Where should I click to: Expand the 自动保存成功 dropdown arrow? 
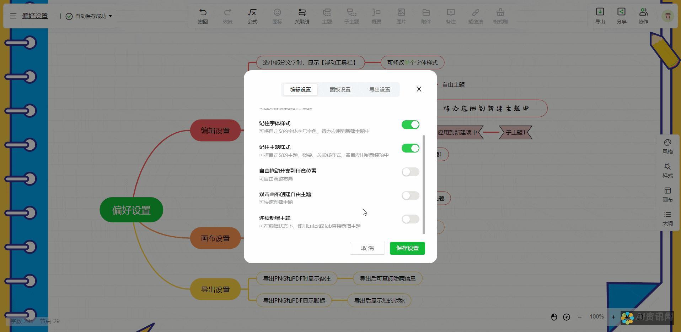click(x=110, y=16)
